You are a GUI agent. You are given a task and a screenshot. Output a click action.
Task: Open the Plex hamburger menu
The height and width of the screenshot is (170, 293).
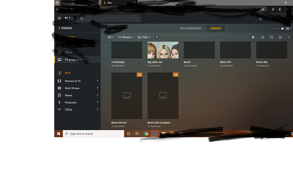coord(59,18)
